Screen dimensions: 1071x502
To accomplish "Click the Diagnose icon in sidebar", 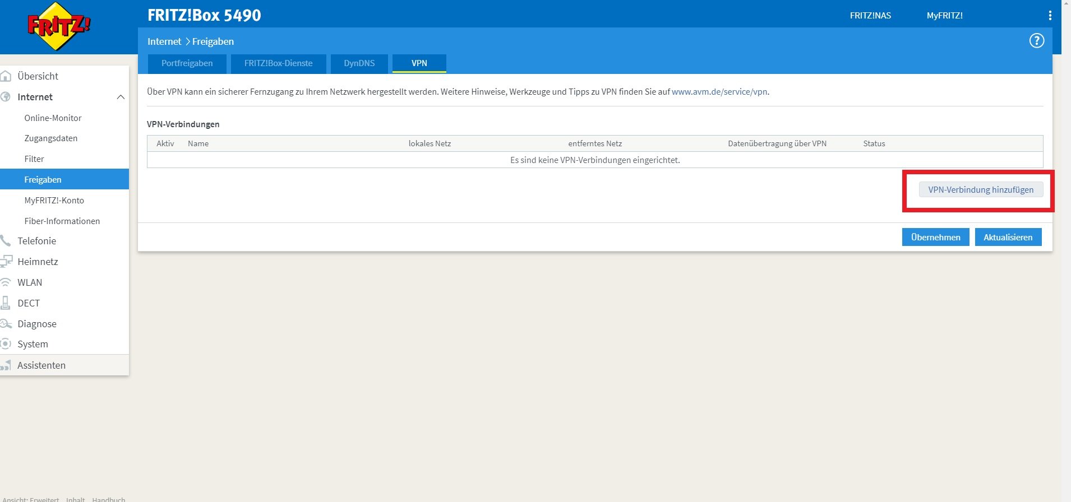I will (6, 324).
